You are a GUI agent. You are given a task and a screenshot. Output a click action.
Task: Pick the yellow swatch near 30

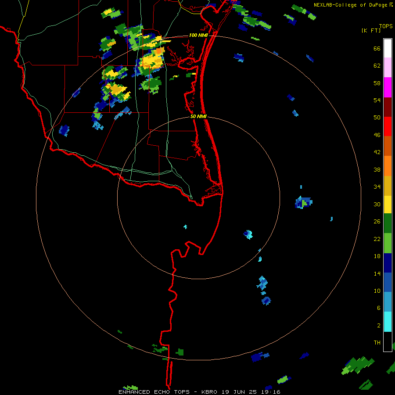pos(388,205)
